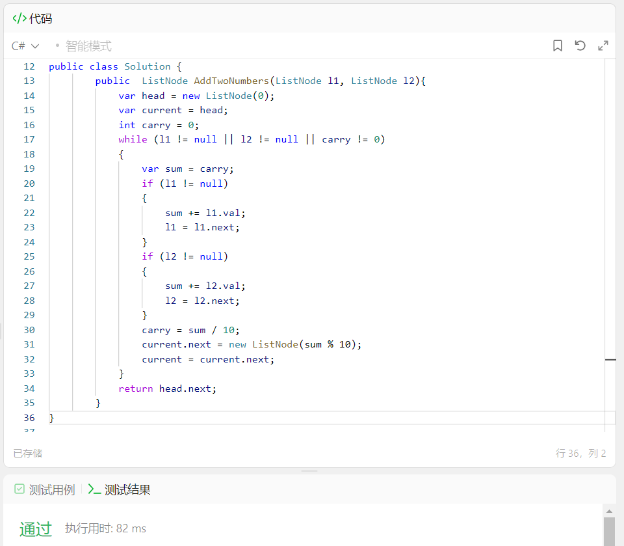The width and height of the screenshot is (624, 546).
Task: Click 'current.next = new ListNode(sum % 10);' line
Action: [x=252, y=345]
